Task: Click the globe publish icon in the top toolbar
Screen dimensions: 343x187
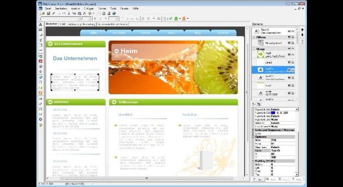Action: (114, 13)
